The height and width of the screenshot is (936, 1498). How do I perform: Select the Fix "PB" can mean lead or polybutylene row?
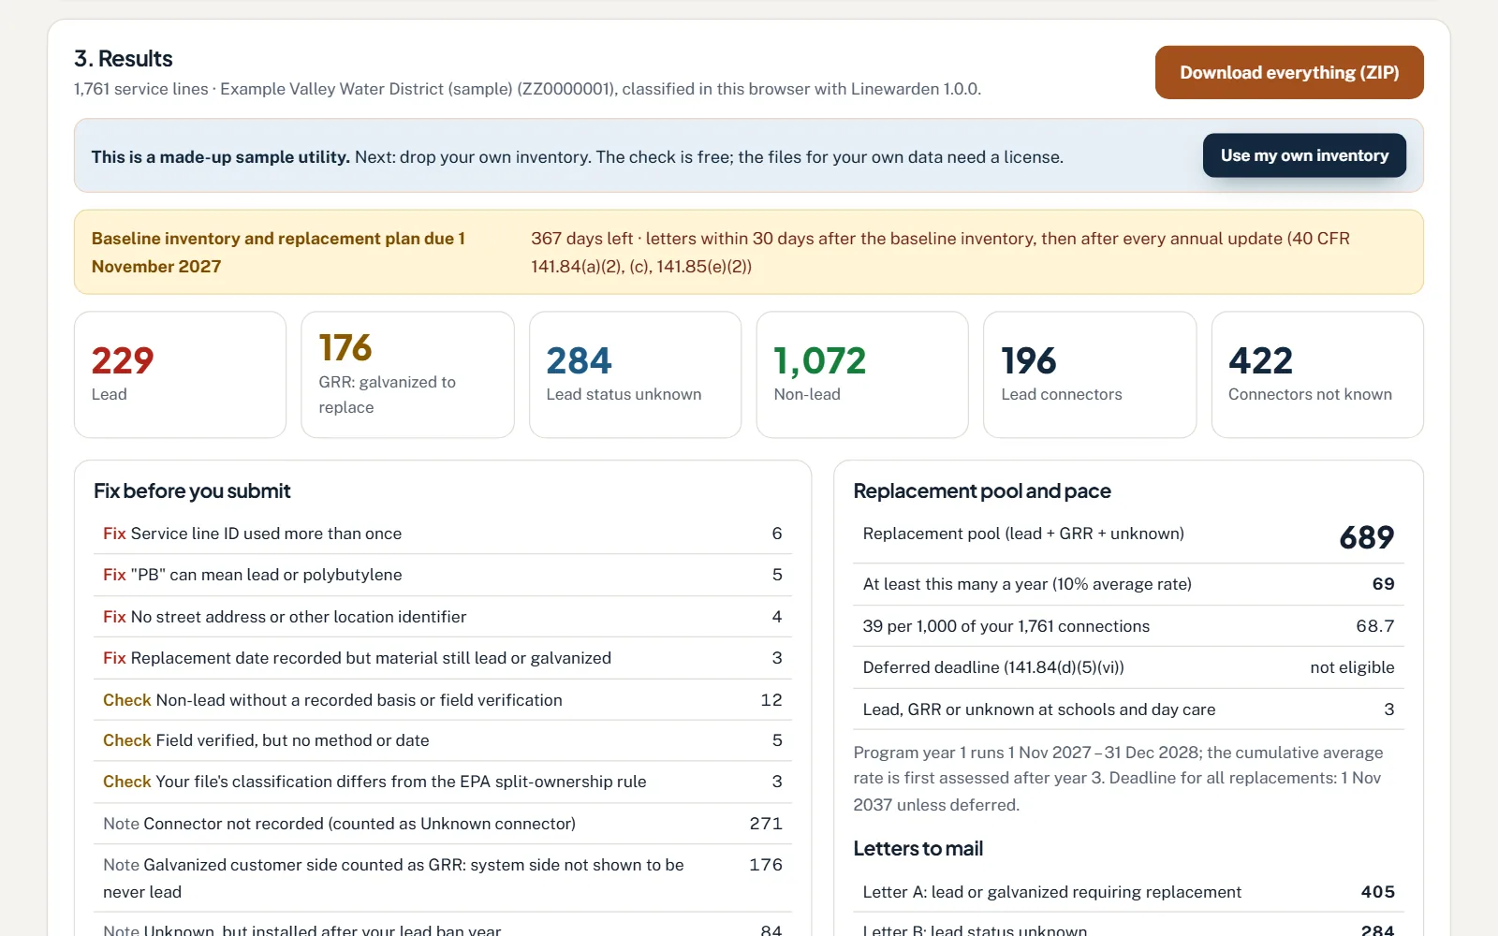tap(443, 575)
